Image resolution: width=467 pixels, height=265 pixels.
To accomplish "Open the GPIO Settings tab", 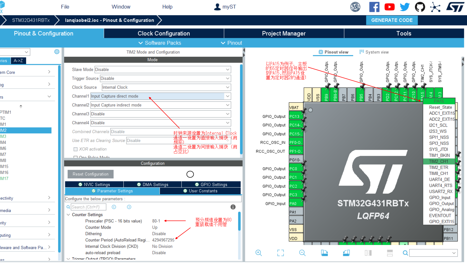I will [211, 184].
